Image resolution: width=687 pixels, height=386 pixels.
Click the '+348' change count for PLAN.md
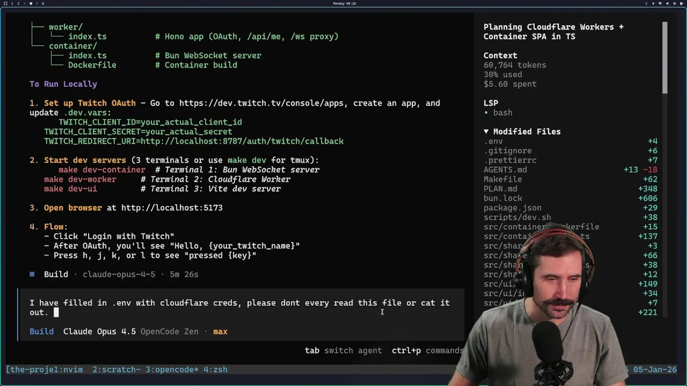coord(647,189)
